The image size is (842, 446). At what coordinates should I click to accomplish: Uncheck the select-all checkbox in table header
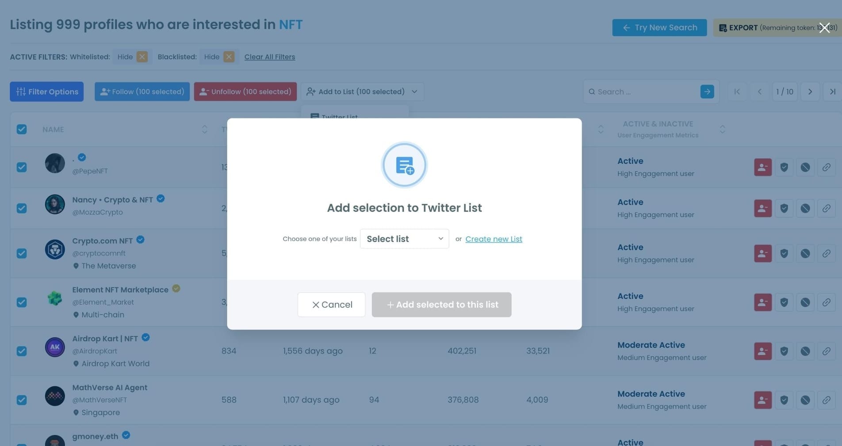tap(21, 129)
